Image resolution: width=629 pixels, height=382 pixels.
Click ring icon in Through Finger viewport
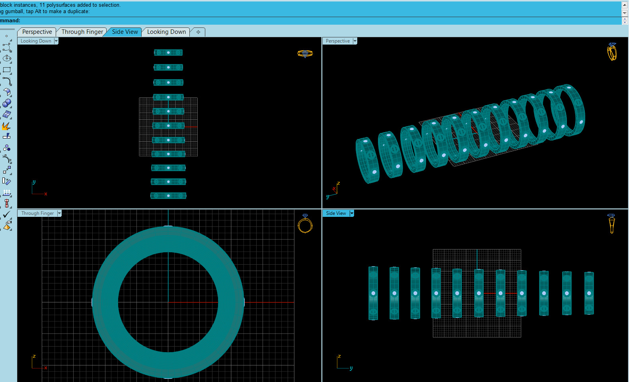305,224
